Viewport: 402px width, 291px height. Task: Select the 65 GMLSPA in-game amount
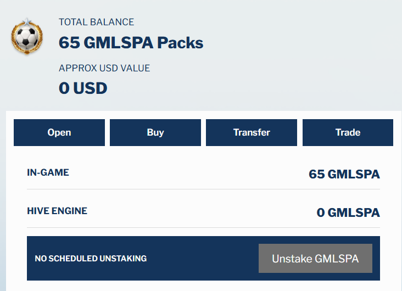(x=344, y=175)
